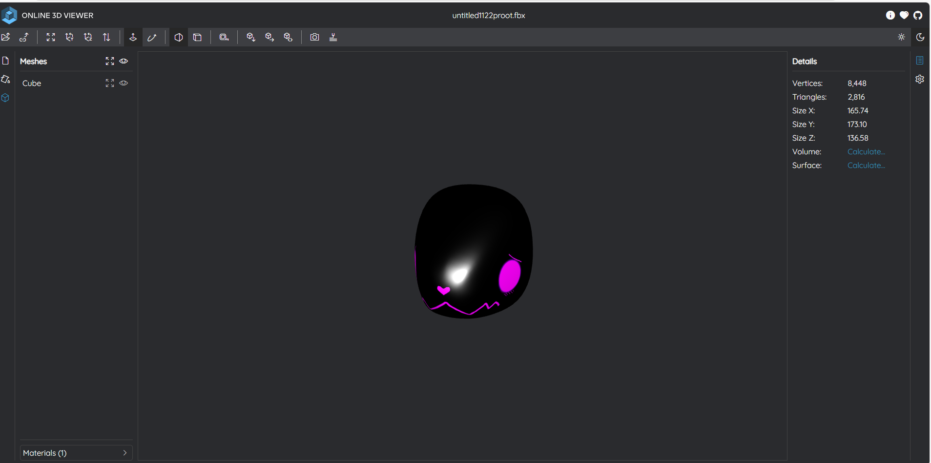931x463 pixels.
Task: Open a model from URL
Action: 24,37
